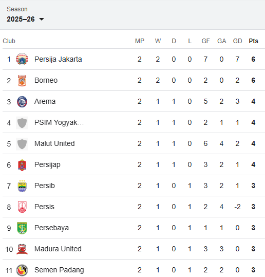The height and width of the screenshot is (277, 265).
Task: Click the Semen Padang club logo
Action: (22, 270)
